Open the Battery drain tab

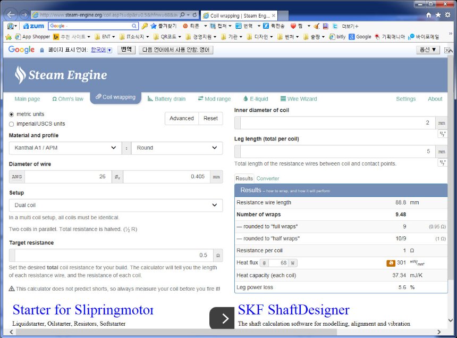[166, 99]
